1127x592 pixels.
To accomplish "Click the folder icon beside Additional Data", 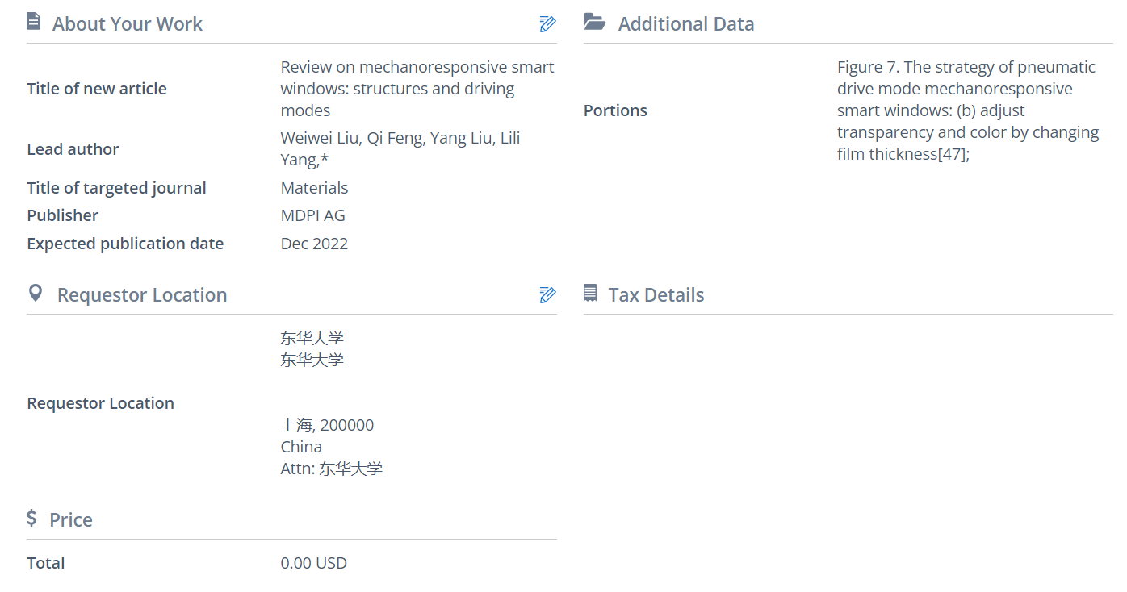I will click(595, 23).
